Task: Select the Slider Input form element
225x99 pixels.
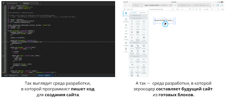Action: 132,71
